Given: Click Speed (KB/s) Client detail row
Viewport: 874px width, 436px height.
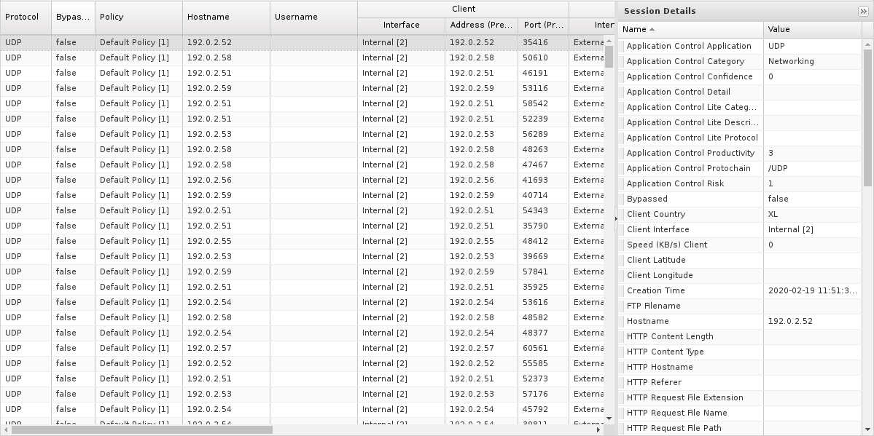Looking at the screenshot, I should point(740,245).
